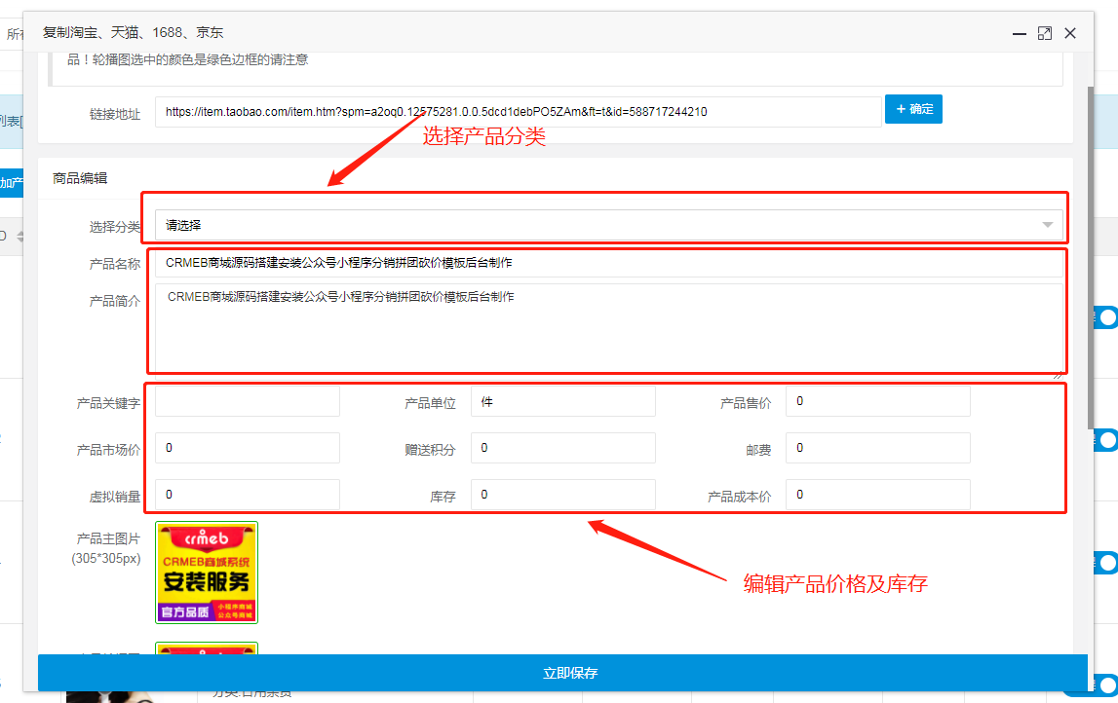Click the 产品单位 input field
The image size is (1118, 703).
tap(563, 402)
